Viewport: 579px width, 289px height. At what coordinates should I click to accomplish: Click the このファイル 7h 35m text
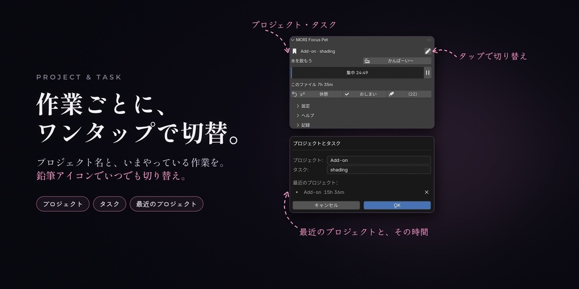click(312, 85)
